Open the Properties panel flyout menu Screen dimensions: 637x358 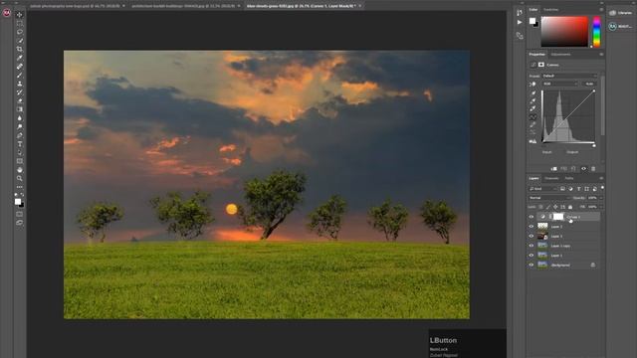coord(601,54)
